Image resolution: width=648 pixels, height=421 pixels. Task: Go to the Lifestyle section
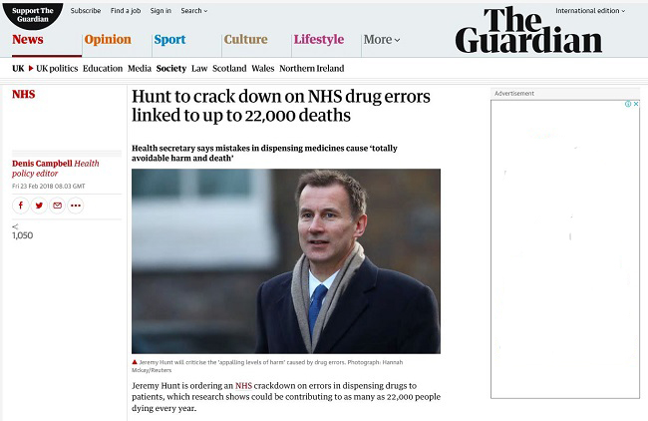(x=318, y=40)
